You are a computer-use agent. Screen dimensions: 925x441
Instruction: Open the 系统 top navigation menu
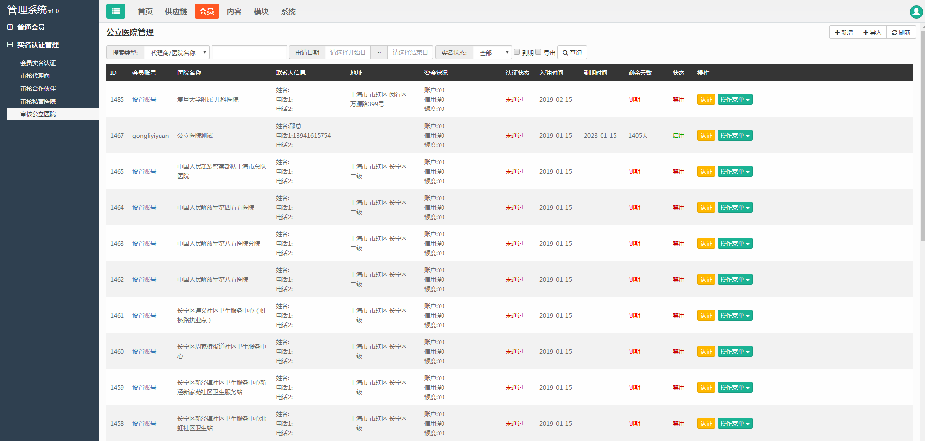click(288, 11)
